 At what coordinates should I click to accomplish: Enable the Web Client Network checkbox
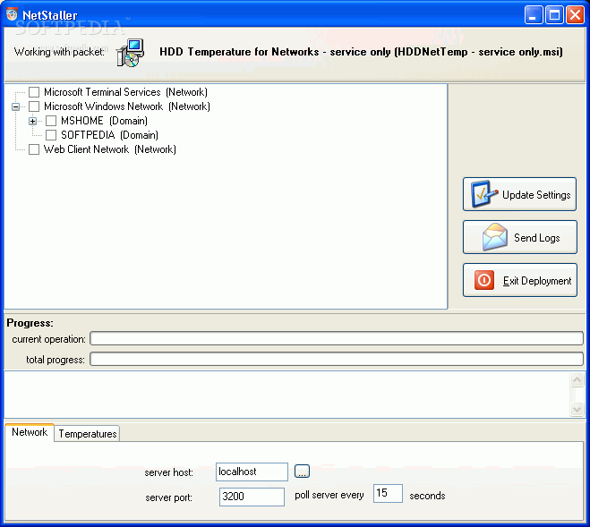[34, 149]
